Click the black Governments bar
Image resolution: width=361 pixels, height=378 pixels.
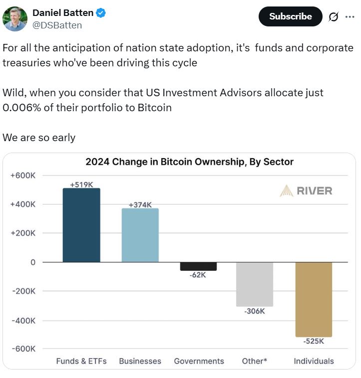(198, 266)
